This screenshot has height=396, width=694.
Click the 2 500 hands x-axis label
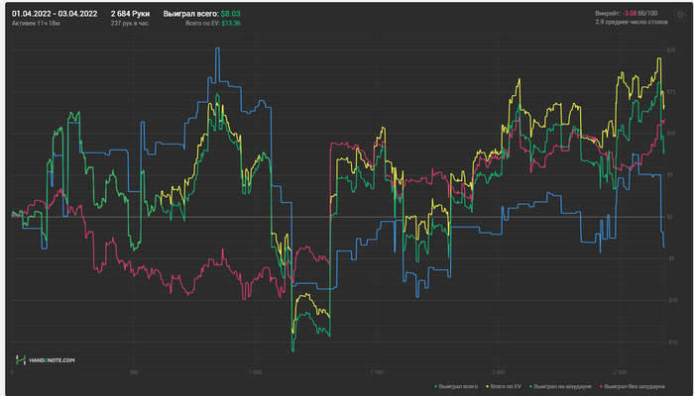coord(620,372)
